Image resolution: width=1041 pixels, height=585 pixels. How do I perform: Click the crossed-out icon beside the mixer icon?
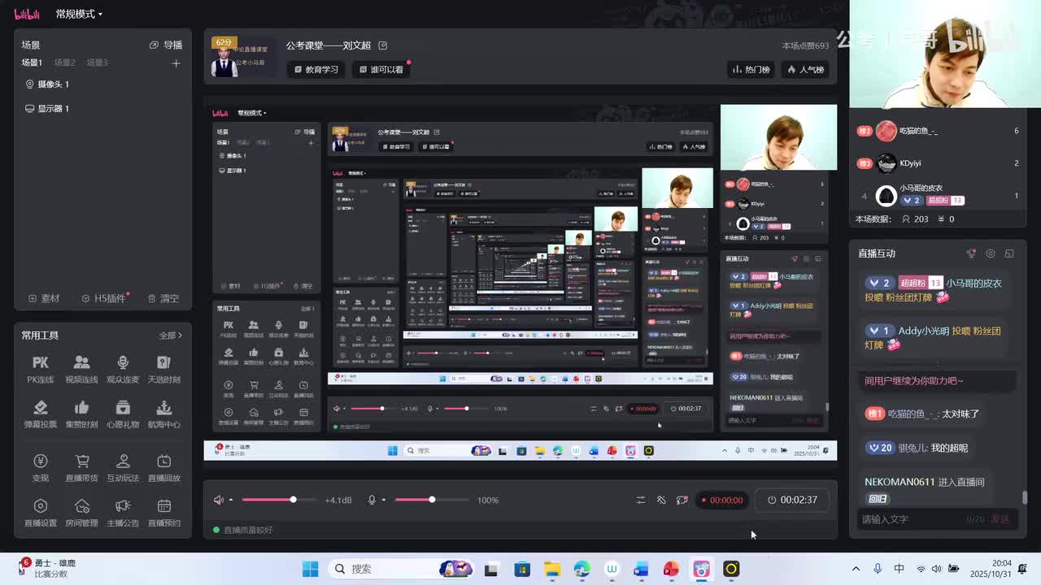click(661, 500)
